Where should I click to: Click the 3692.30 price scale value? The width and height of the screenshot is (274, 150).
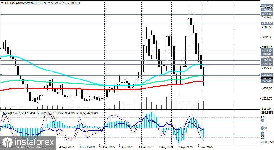(x=267, y=37)
